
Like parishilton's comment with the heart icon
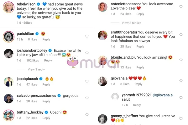click(x=87, y=36)
